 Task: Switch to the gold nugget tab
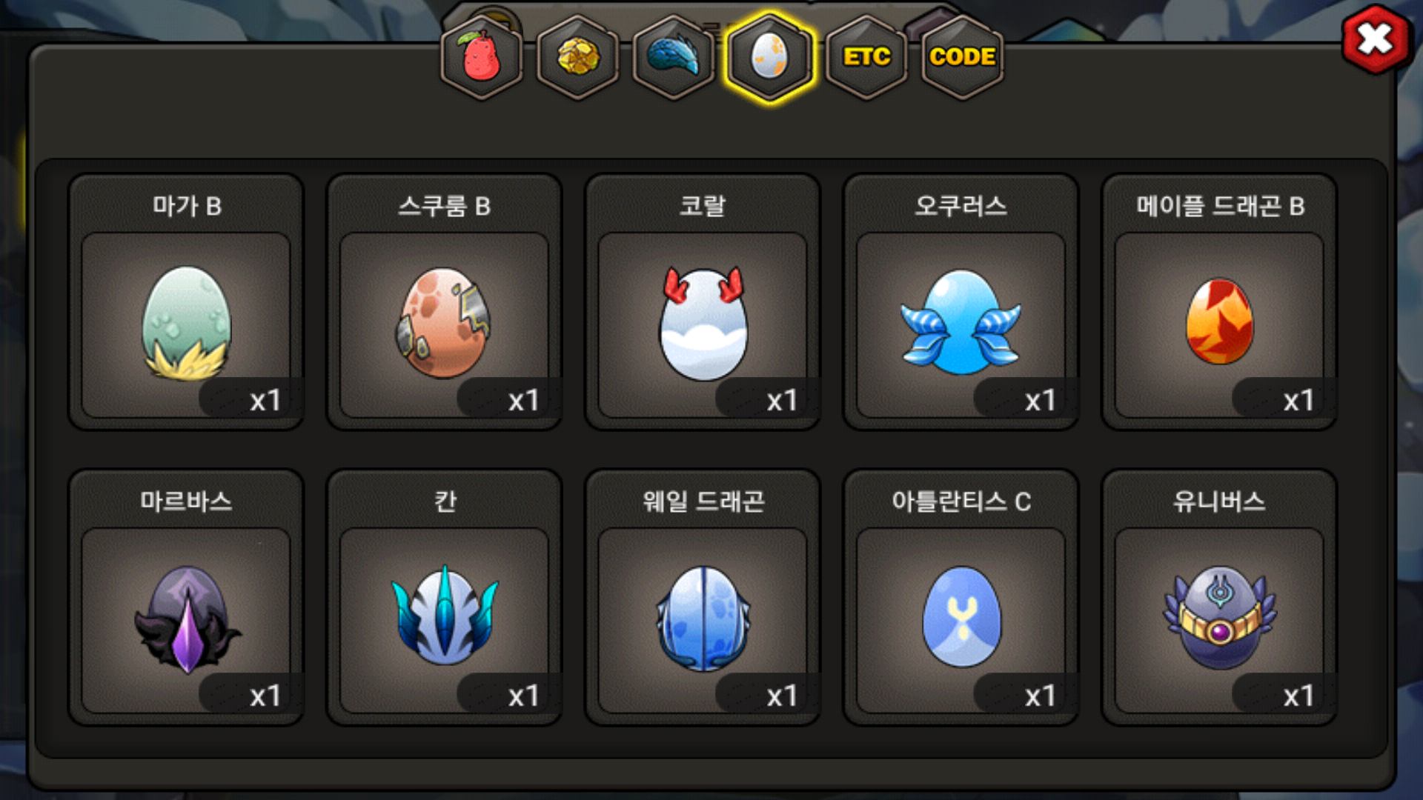pos(578,57)
